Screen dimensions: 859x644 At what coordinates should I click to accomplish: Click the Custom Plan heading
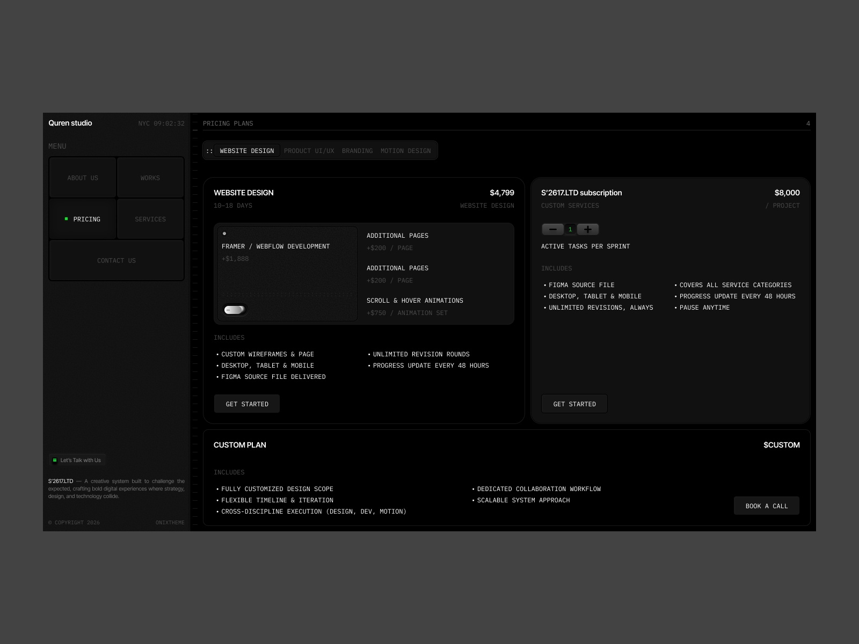(x=240, y=445)
